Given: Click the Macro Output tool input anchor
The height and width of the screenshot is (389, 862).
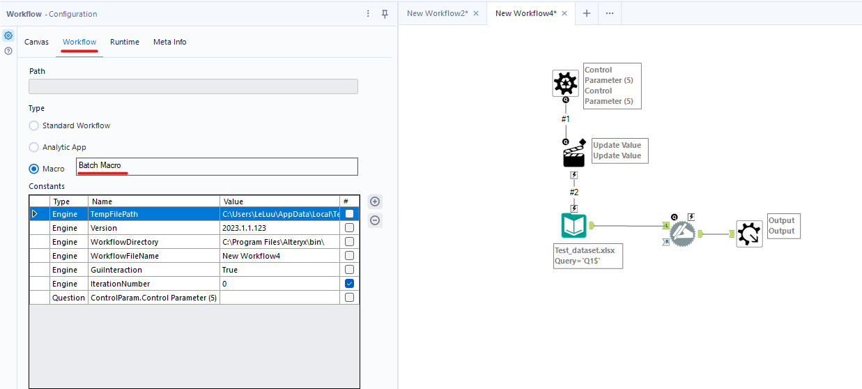Looking at the screenshot, I should point(732,234).
